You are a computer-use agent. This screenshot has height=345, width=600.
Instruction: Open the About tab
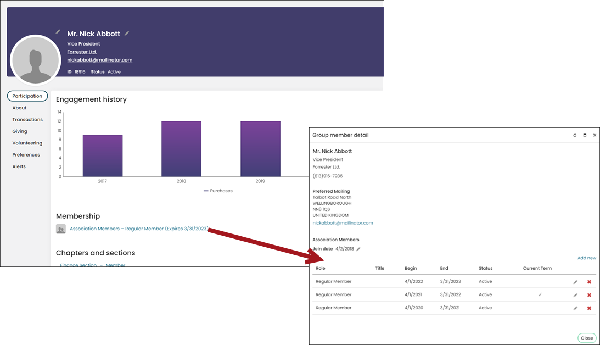tap(19, 108)
